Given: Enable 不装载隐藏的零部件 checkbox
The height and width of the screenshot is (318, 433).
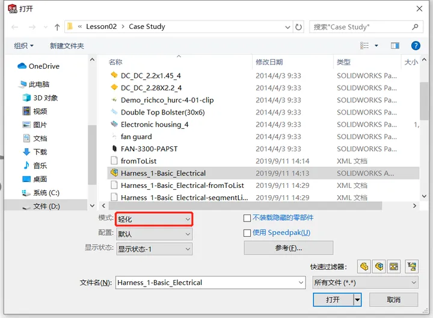Looking at the screenshot, I should [x=247, y=218].
